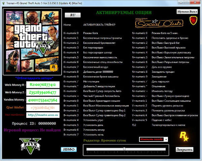
Task: Click Понизить уровень розыска option
Action: [x=168, y=110]
